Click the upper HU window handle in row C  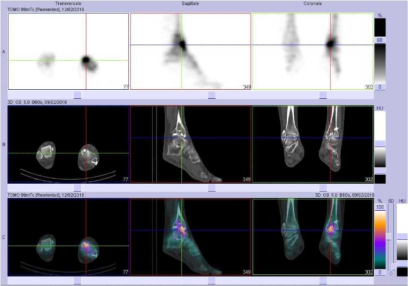(x=402, y=236)
